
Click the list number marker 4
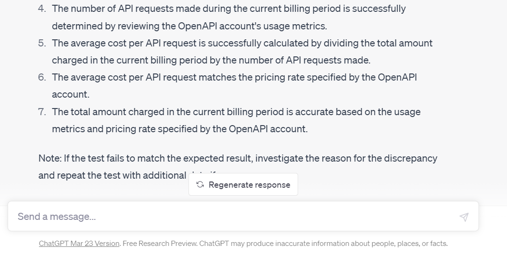pos(42,9)
